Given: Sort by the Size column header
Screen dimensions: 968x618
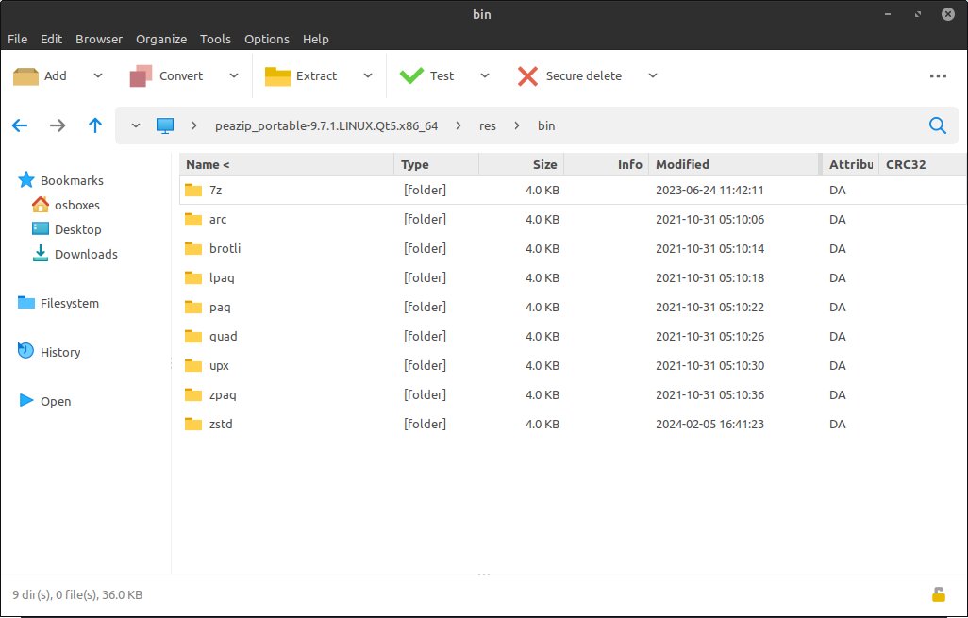Looking at the screenshot, I should click(521, 165).
